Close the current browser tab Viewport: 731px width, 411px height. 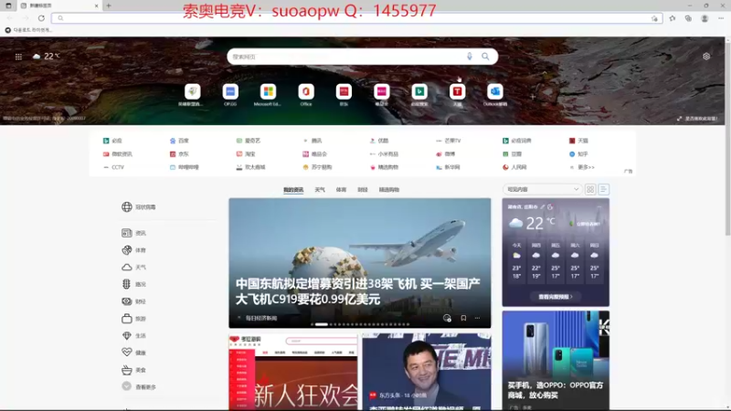(97, 5)
